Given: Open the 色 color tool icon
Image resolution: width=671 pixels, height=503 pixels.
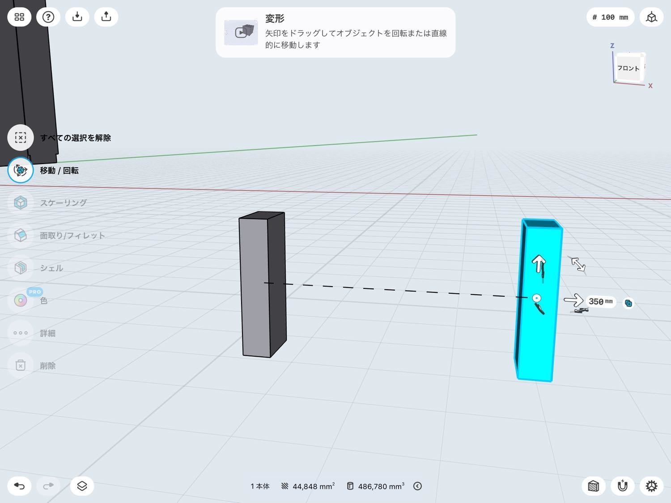Looking at the screenshot, I should (21, 300).
